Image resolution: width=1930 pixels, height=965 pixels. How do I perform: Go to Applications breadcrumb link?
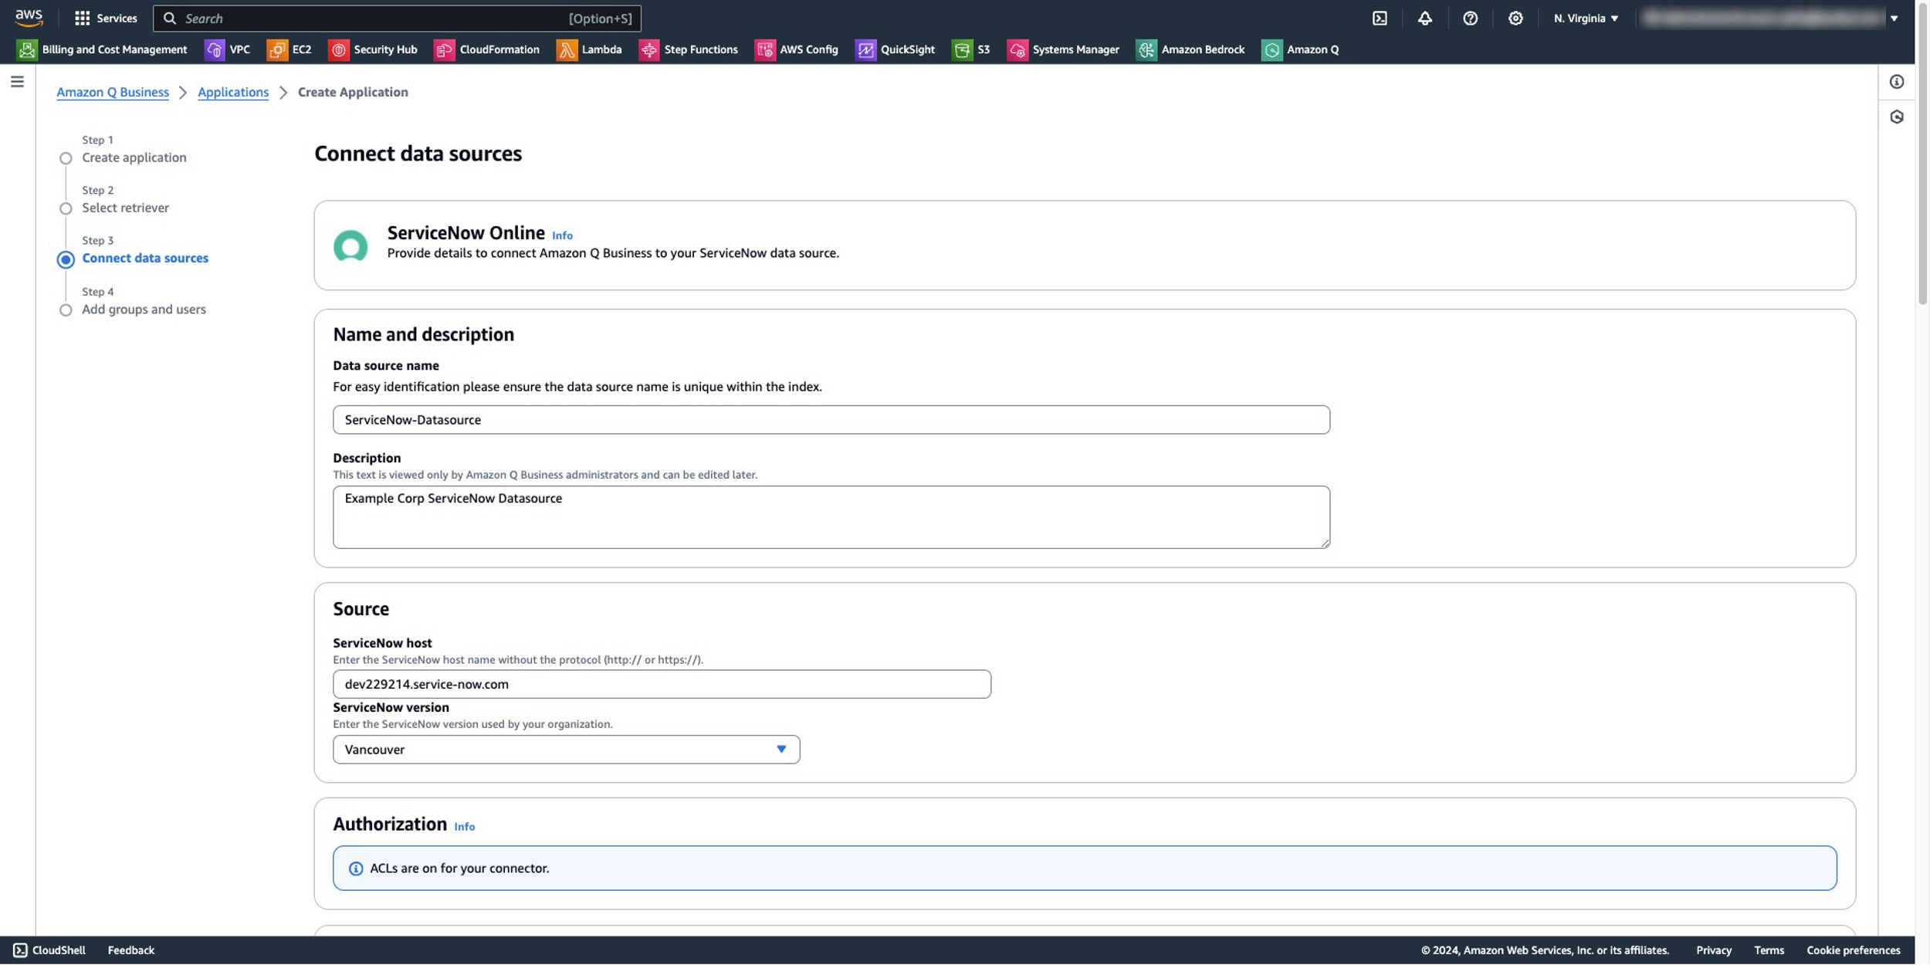tap(233, 92)
